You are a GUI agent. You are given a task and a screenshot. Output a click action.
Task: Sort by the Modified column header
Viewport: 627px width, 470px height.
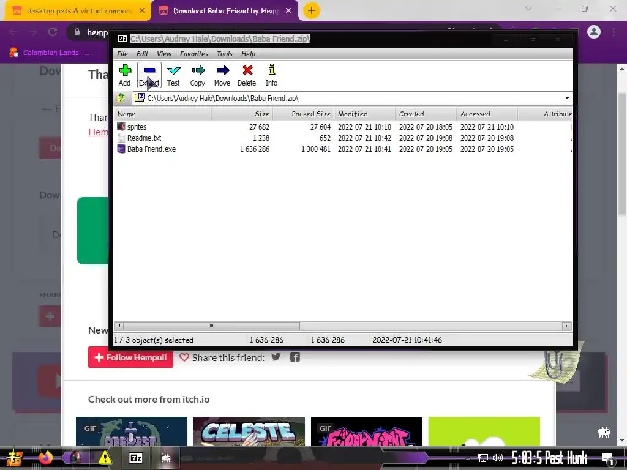(x=365, y=114)
